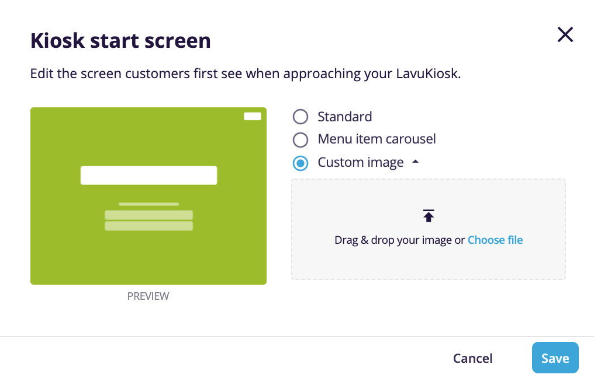Select the Custom image option
This screenshot has height=378, width=594.
pos(300,163)
